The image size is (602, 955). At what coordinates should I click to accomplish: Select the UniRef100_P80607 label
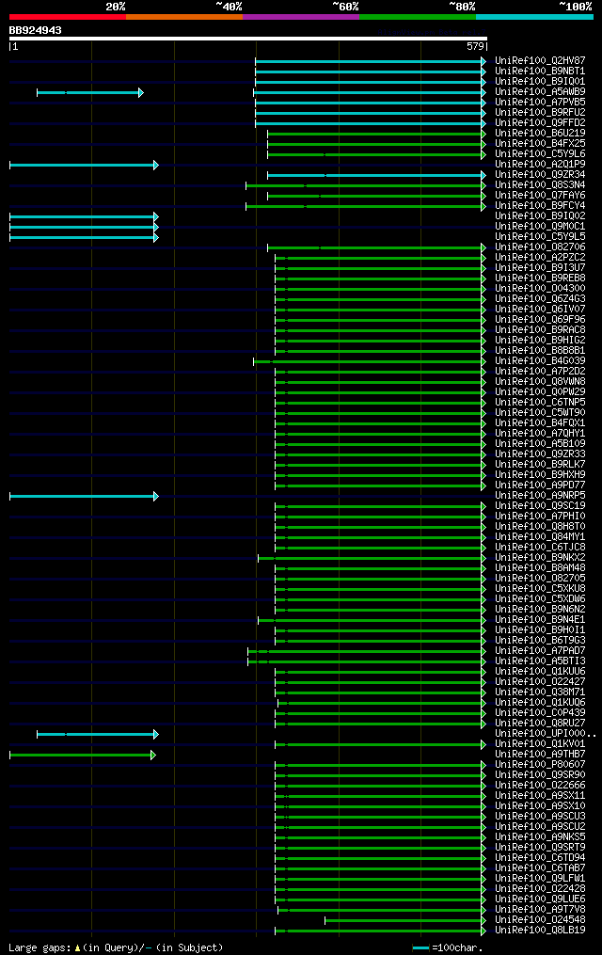(540, 765)
